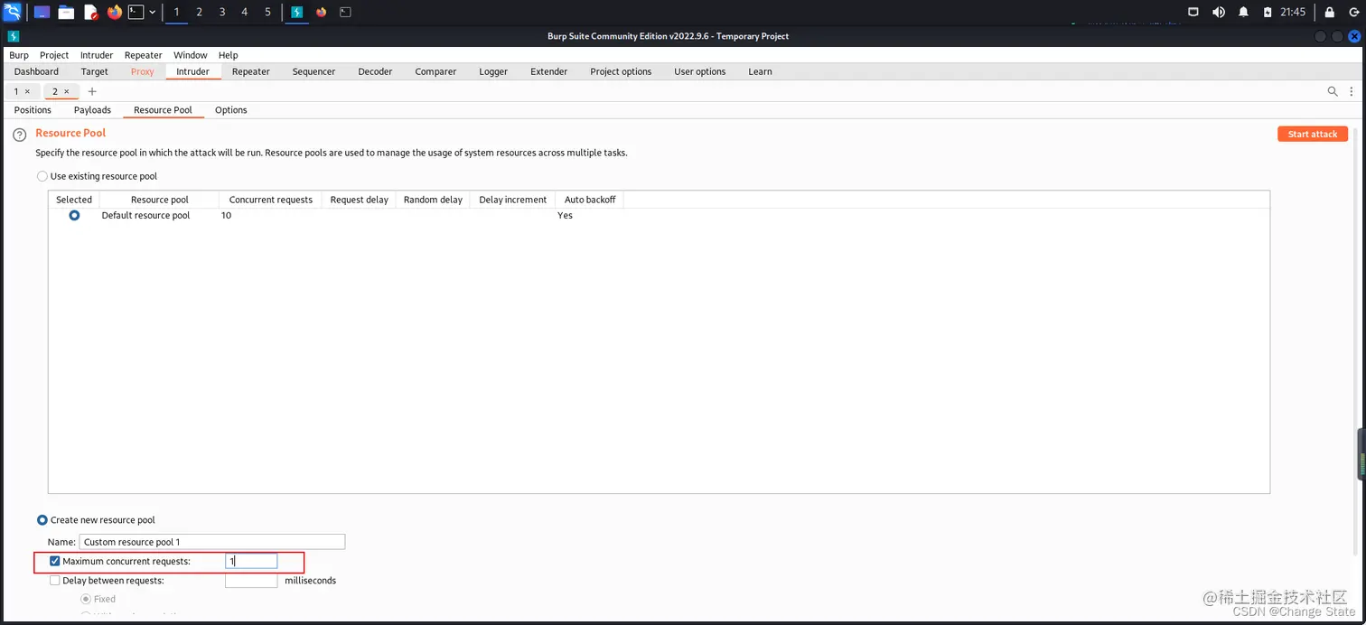Click the Burp window title bar logo icon
This screenshot has width=1366, height=625.
(13, 36)
